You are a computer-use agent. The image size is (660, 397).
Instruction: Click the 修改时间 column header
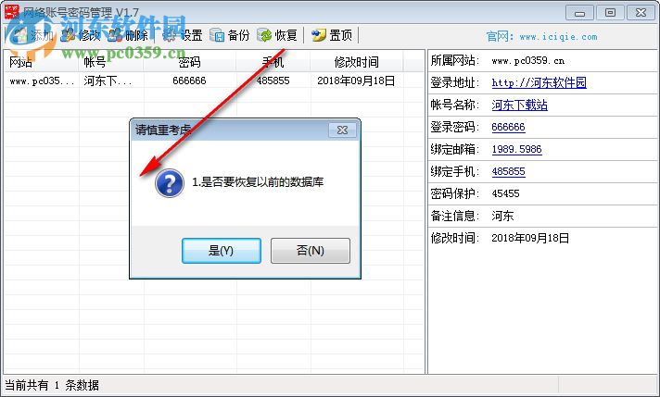point(357,62)
